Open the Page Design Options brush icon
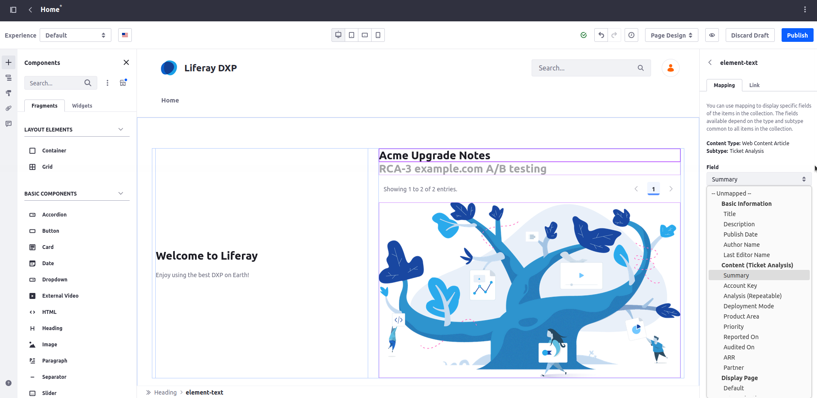Viewport: 817px width, 398px height. pos(9,93)
